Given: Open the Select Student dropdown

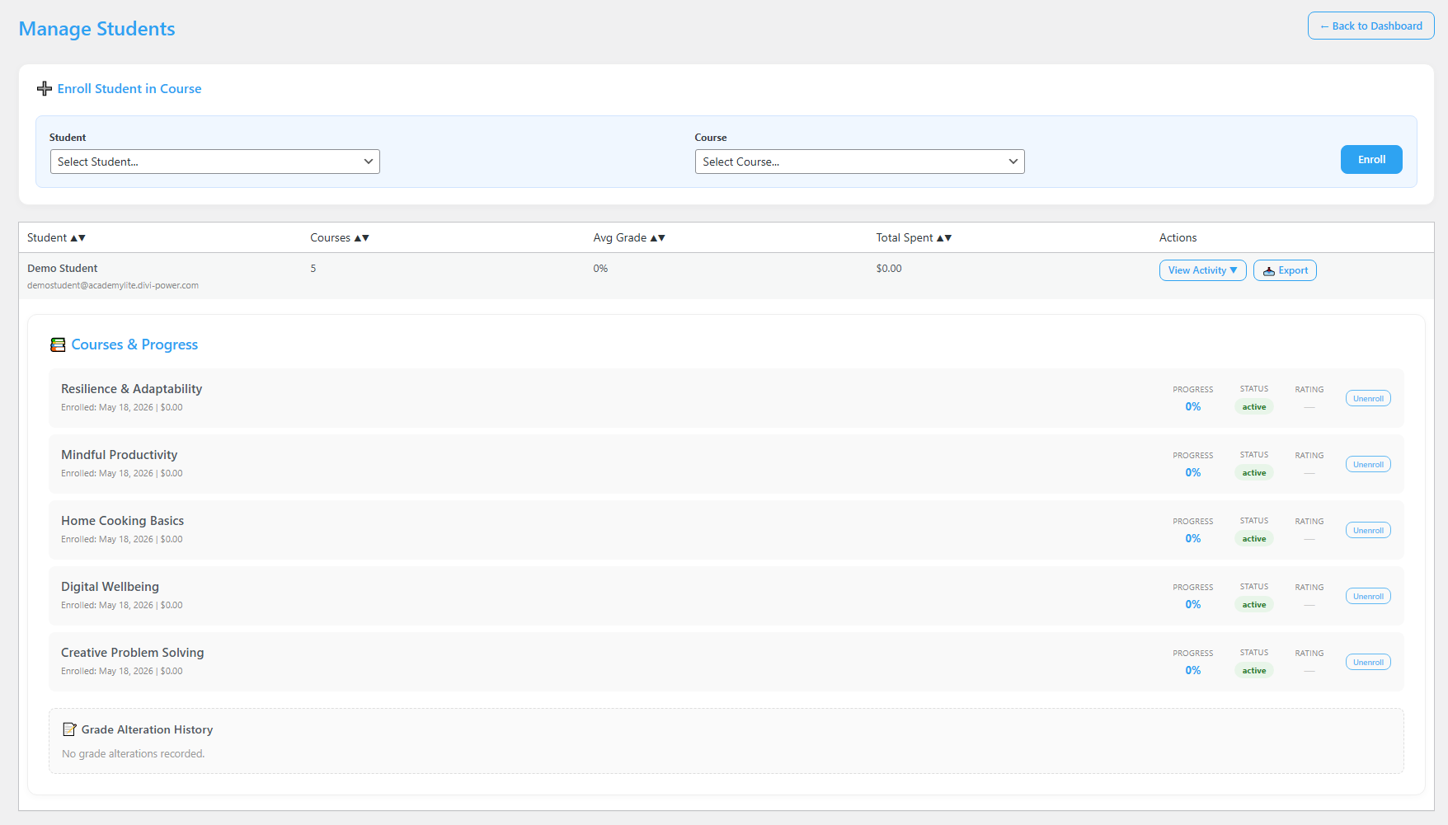Looking at the screenshot, I should (x=215, y=162).
